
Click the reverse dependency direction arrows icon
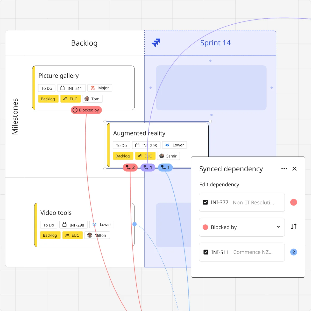point(294,227)
